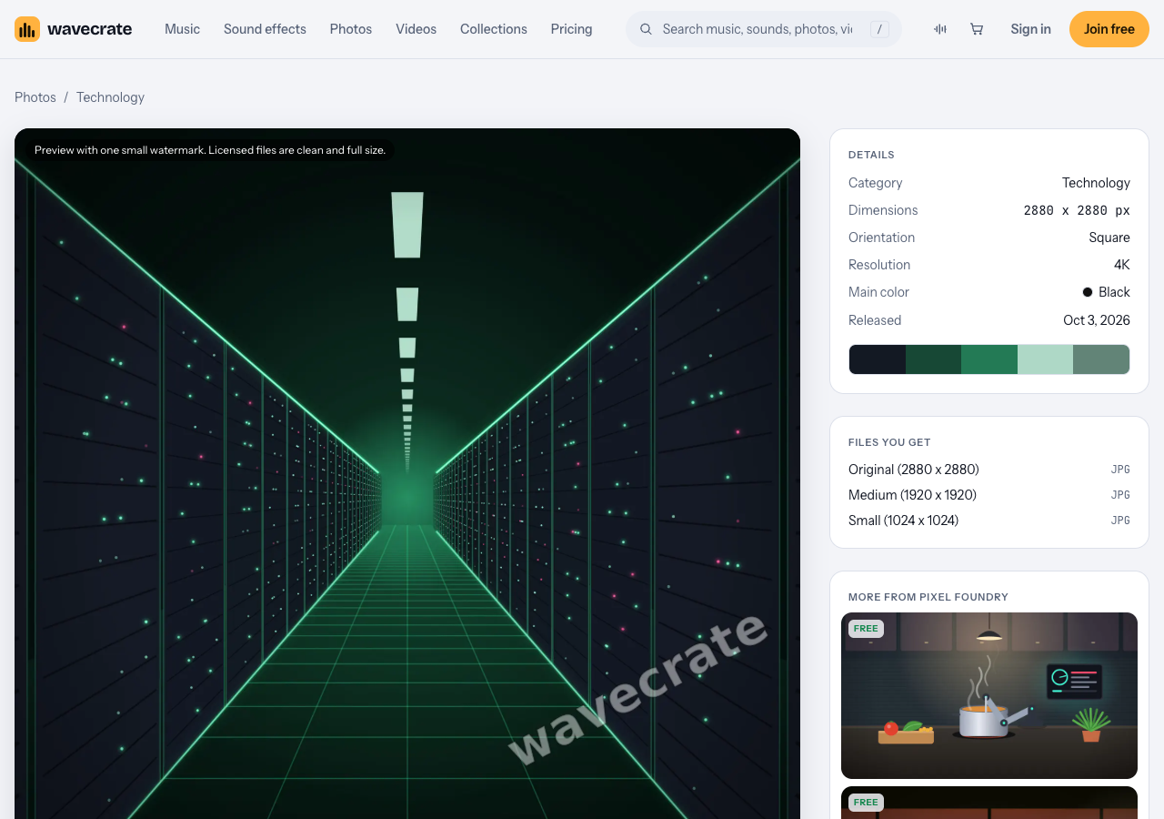Select the Original (2880 x 2880) file row
Image resolution: width=1164 pixels, height=819 pixels.
[x=989, y=470]
